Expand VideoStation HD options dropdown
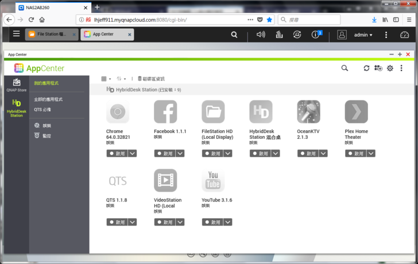This screenshot has width=418, height=264. point(180,222)
